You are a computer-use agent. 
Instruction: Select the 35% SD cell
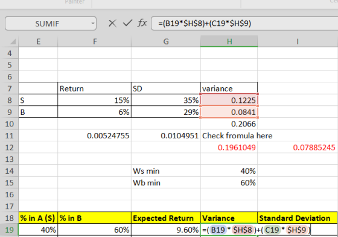166,100
